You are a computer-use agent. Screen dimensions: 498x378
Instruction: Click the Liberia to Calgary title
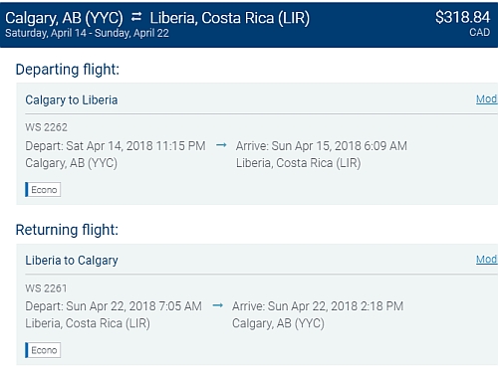[72, 261]
